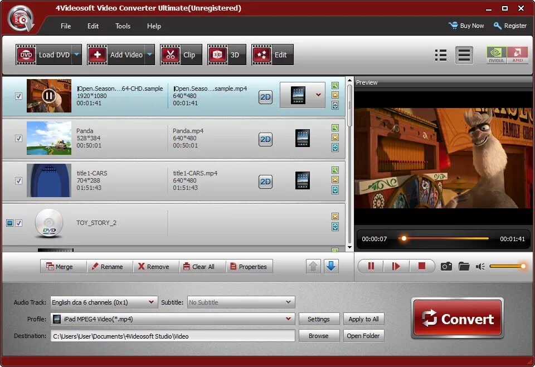Click the Register key link
535x367 pixels.
click(x=510, y=26)
